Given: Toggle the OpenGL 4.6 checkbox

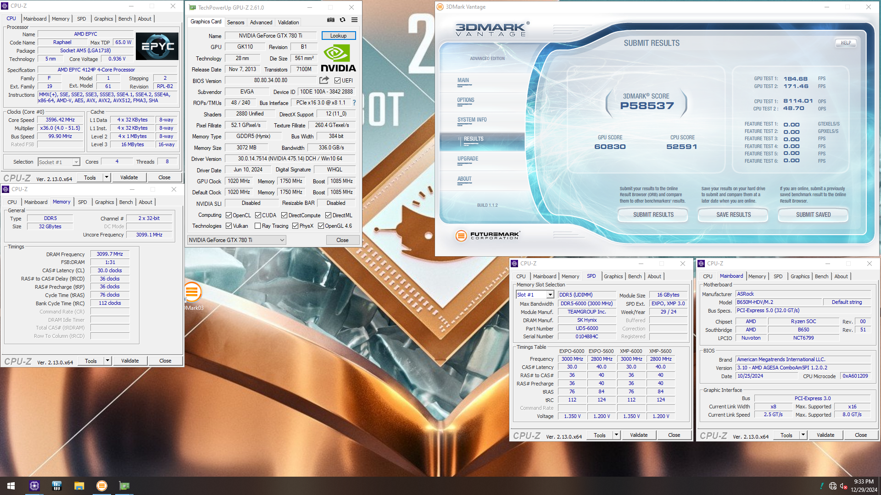Looking at the screenshot, I should coord(321,226).
